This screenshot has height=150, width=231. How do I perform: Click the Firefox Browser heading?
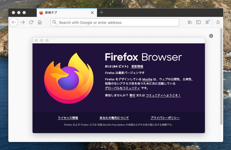pyautogui.click(x=143, y=57)
